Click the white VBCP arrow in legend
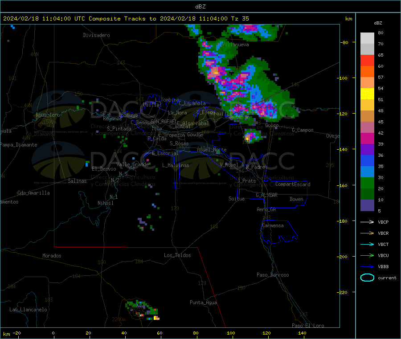Image resolution: width=401 pixels, height=339 pixels. [367, 222]
